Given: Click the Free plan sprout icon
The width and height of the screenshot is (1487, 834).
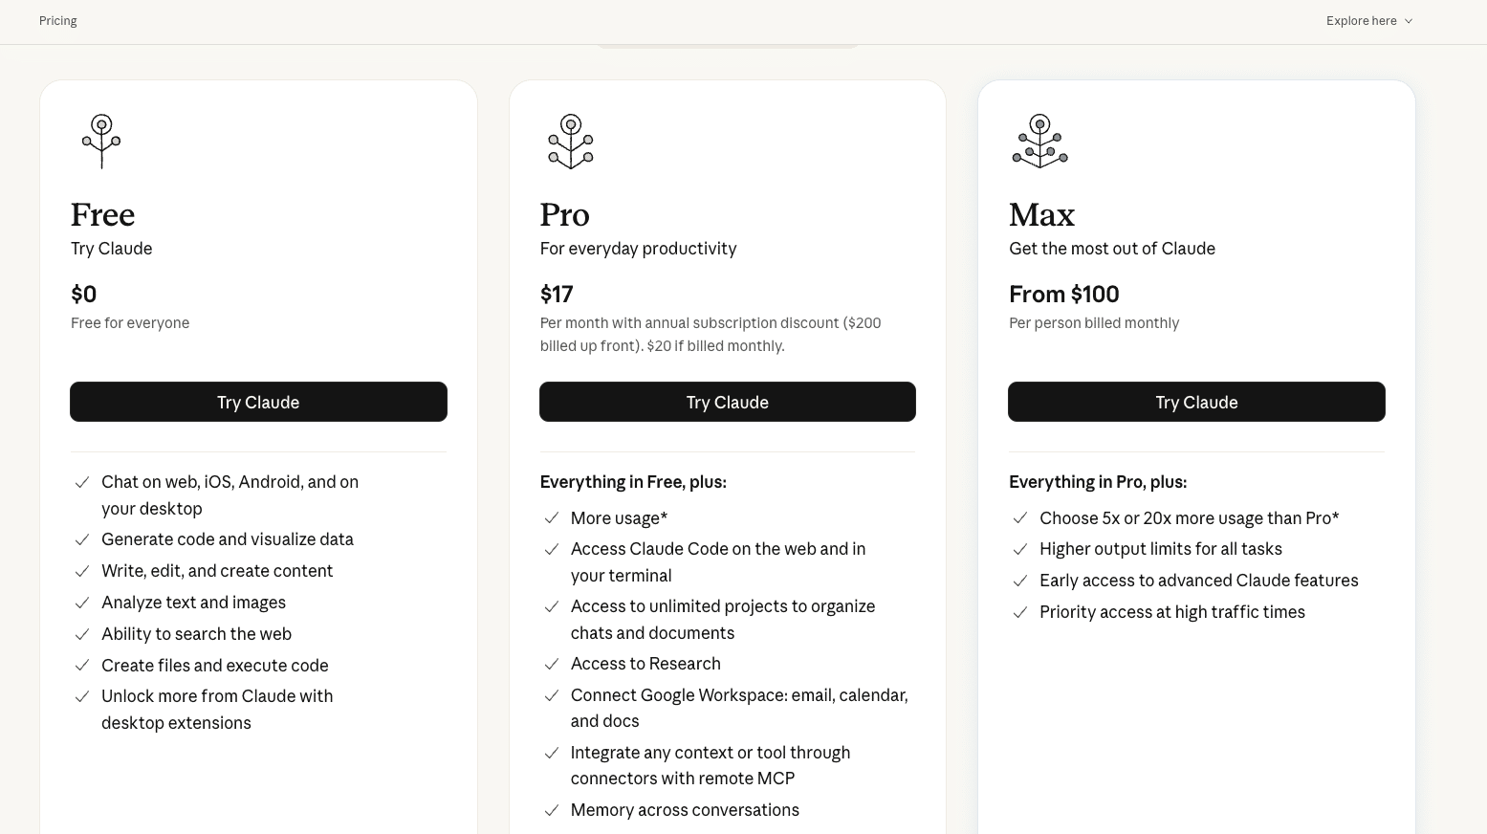Looking at the screenshot, I should [x=101, y=142].
